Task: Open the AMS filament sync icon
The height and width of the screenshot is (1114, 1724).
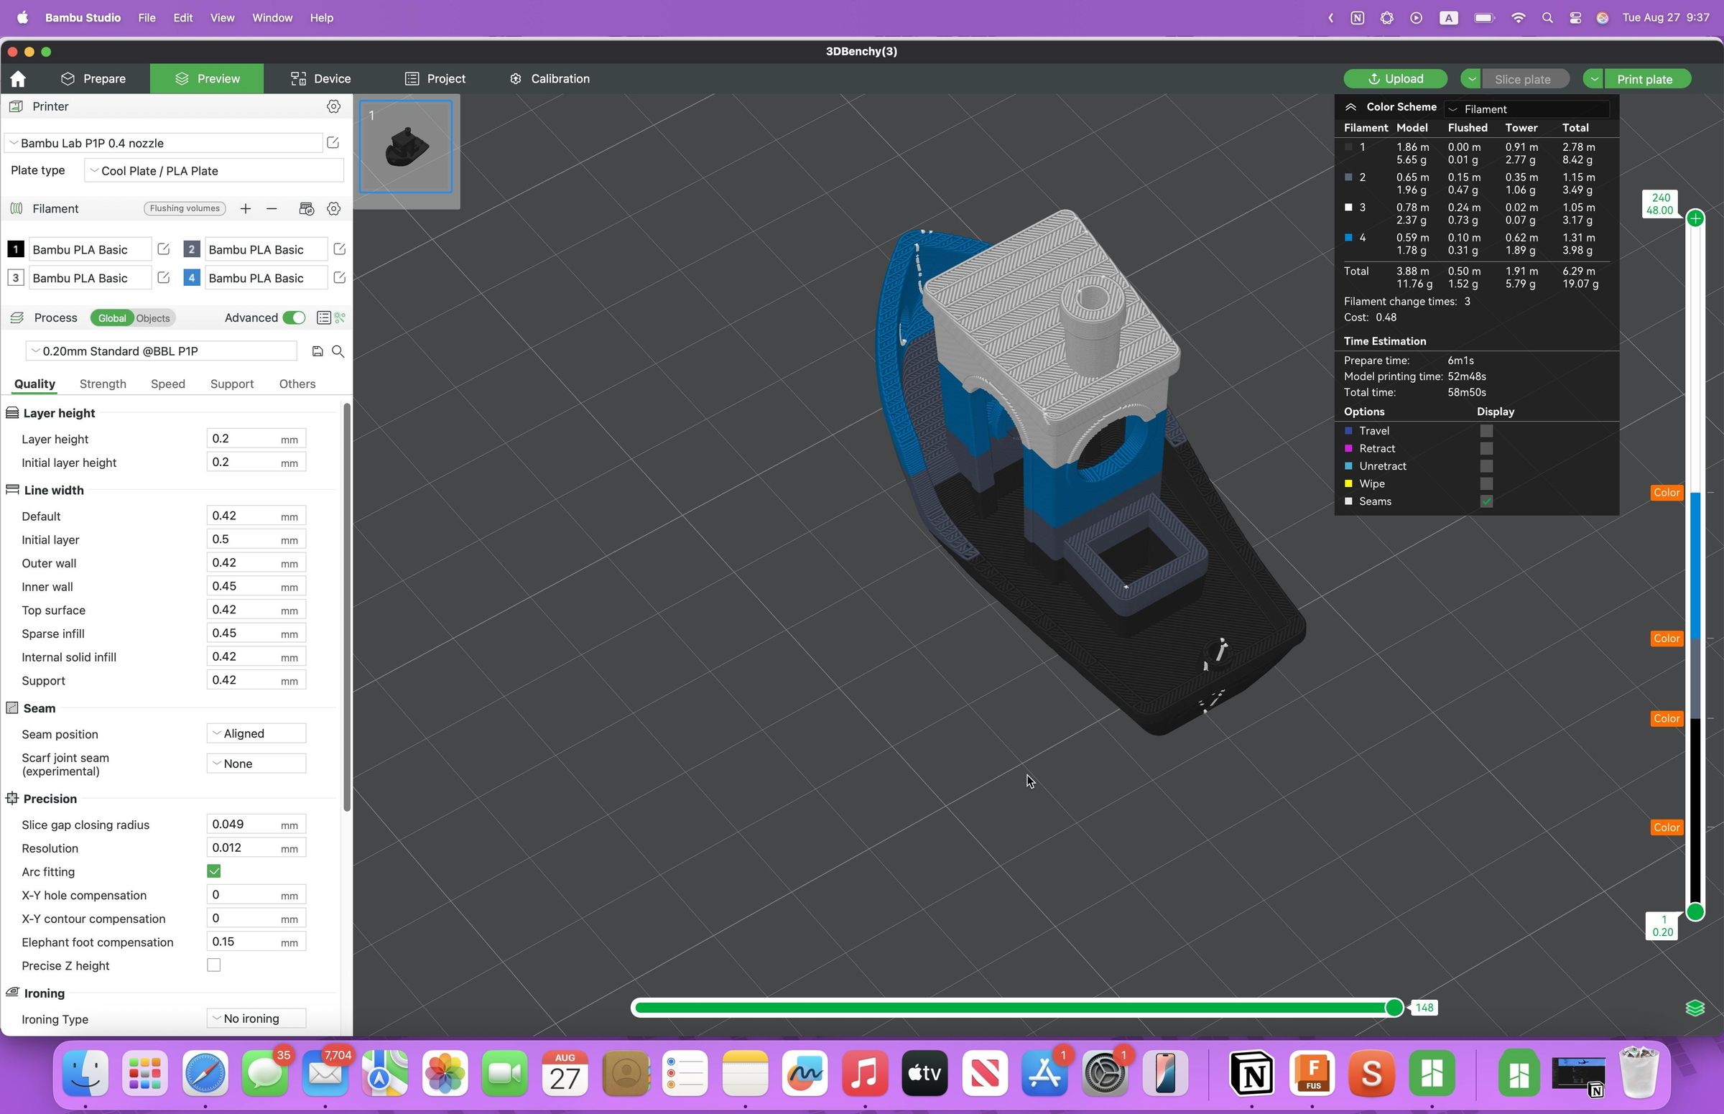Action: point(307,208)
